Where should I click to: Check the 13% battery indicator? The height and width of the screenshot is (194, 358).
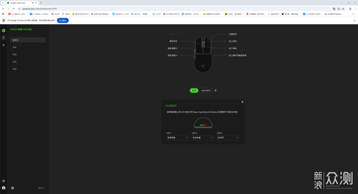(x=41, y=188)
